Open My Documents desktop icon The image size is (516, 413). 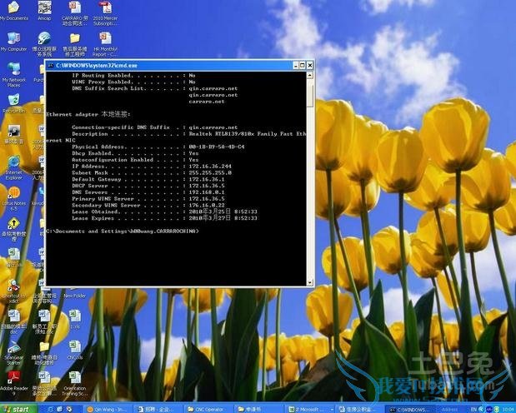tap(13, 8)
